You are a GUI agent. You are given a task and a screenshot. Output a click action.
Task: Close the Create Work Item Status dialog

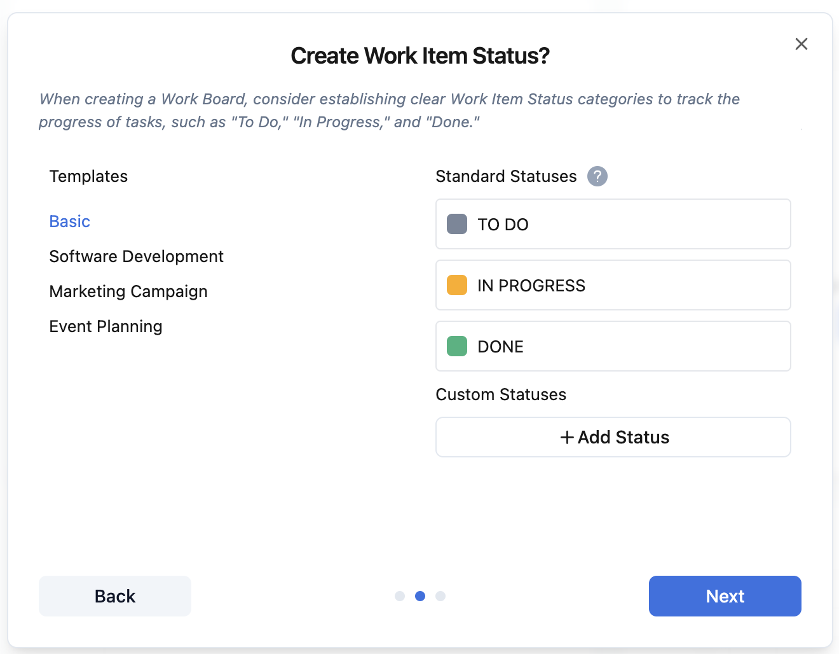coord(801,44)
